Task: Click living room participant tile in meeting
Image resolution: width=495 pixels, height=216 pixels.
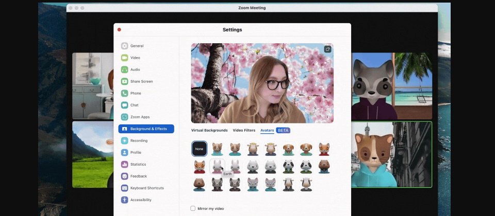Action: click(93, 86)
